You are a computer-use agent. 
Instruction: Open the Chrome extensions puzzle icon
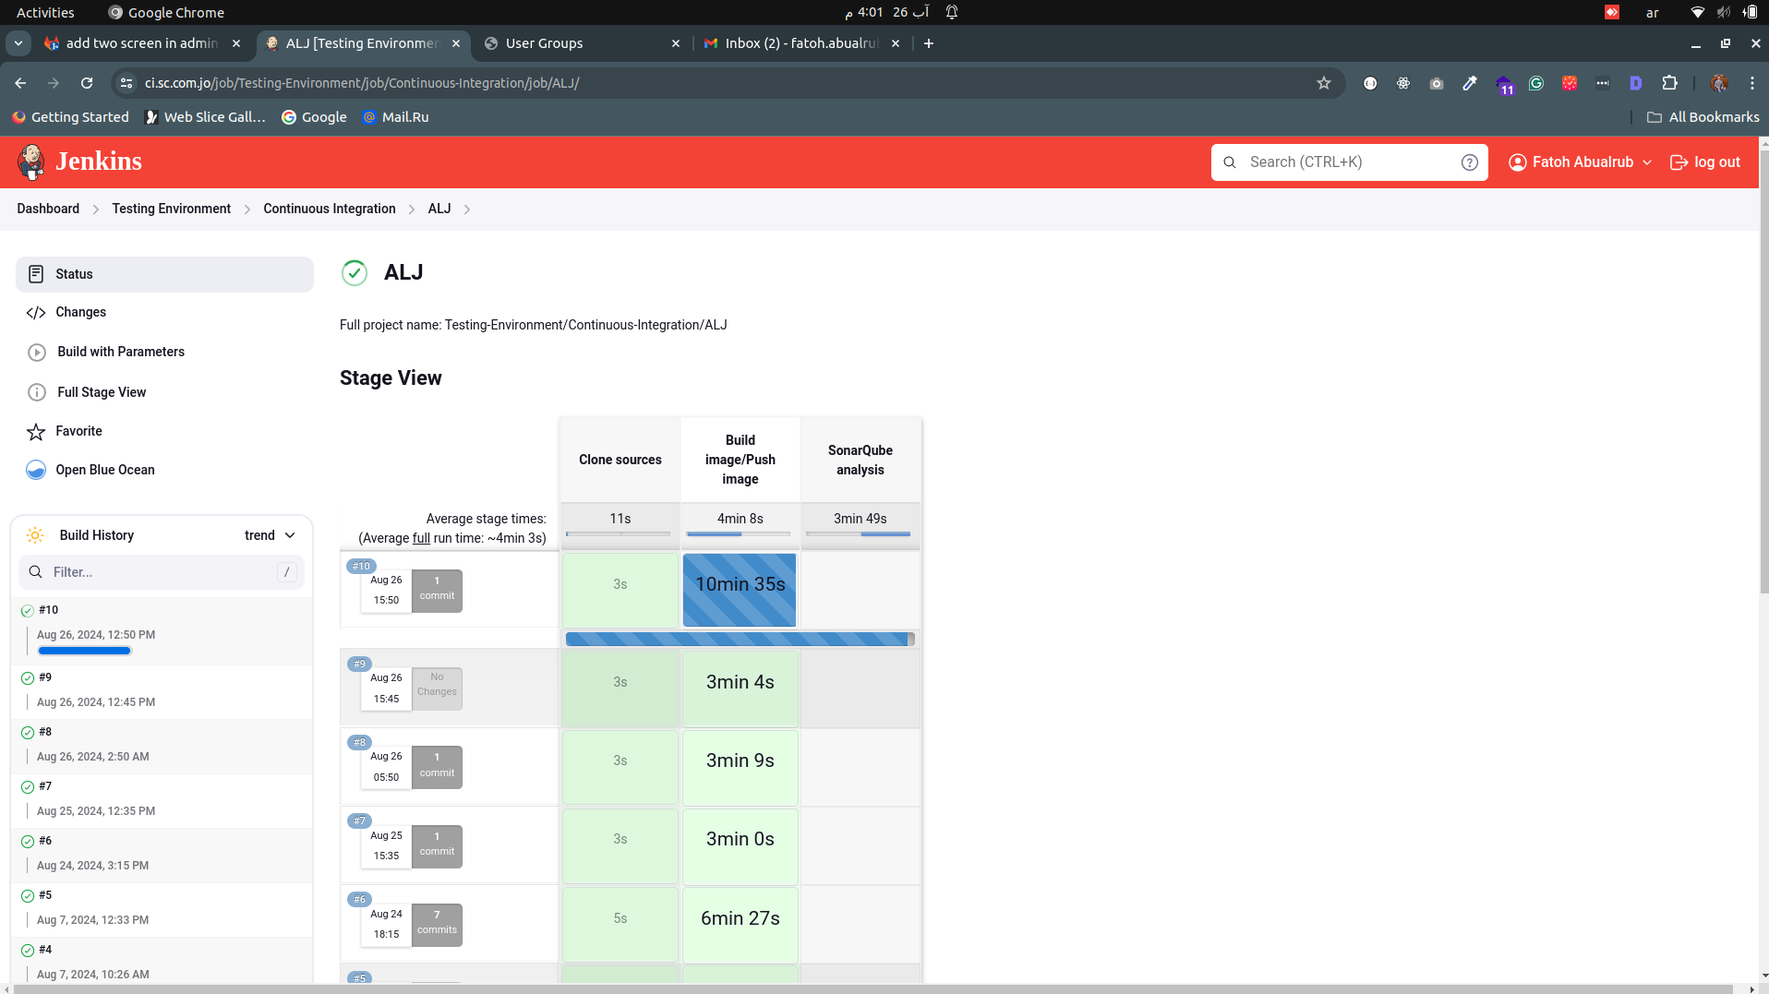click(x=1669, y=83)
